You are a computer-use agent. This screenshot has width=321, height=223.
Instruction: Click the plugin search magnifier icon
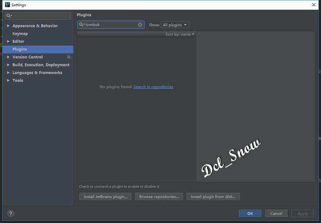tap(81, 25)
